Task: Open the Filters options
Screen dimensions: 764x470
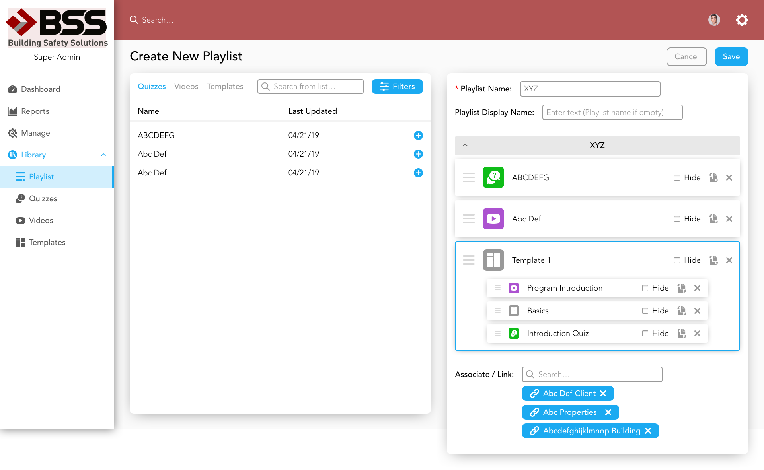Action: 397,87
